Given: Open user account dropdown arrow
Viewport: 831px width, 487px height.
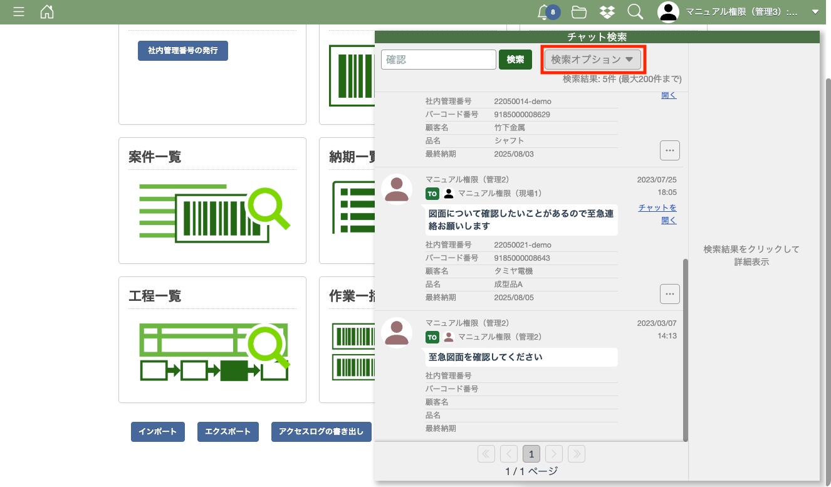Looking at the screenshot, I should (x=815, y=12).
